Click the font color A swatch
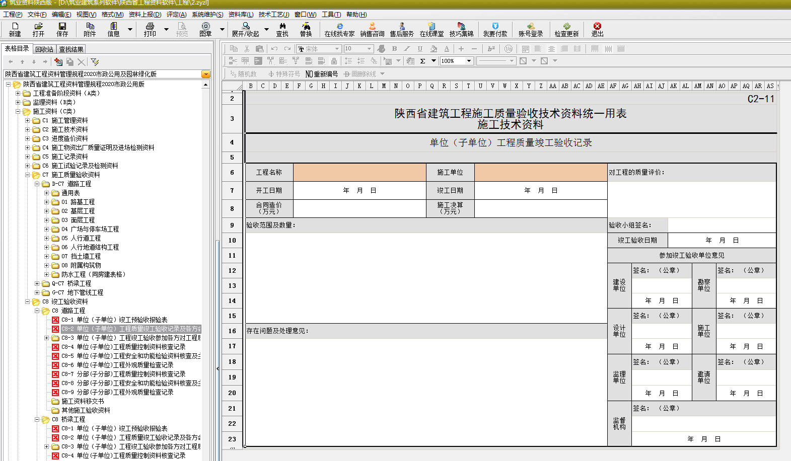Viewport: 791px width, 461px height. point(447,49)
